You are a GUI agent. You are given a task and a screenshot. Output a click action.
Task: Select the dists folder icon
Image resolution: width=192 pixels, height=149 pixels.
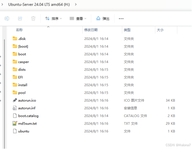click(x=15, y=69)
